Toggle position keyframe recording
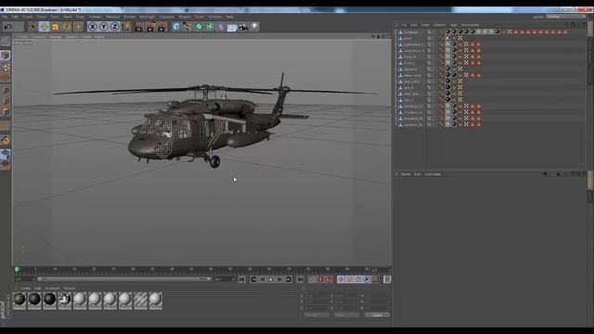The width and height of the screenshot is (594, 334). 341,279
